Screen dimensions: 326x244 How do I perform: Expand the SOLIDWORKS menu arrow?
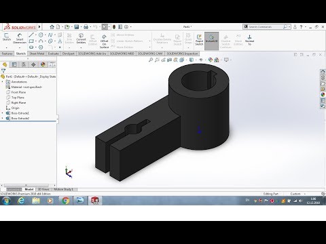point(39,26)
